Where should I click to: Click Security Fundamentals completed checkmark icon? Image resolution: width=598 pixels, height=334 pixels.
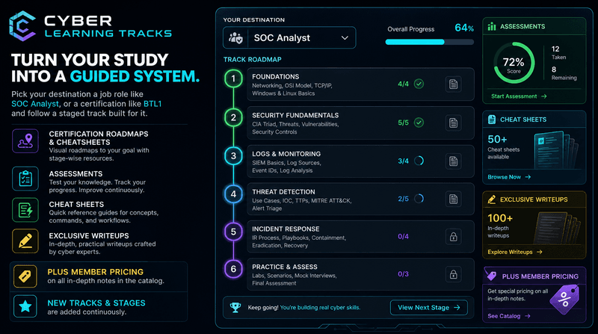coord(419,123)
